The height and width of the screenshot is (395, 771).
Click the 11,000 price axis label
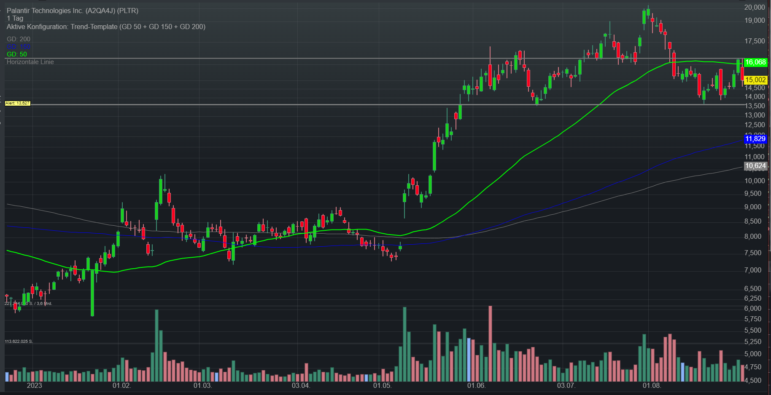tap(755, 157)
